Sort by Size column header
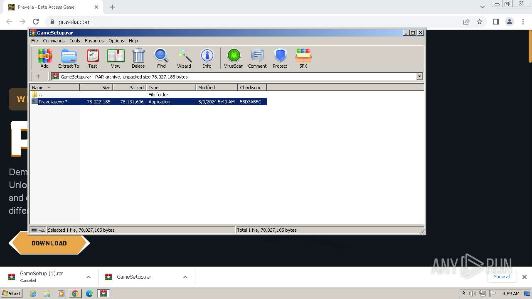This screenshot has height=299, width=532. click(x=96, y=87)
